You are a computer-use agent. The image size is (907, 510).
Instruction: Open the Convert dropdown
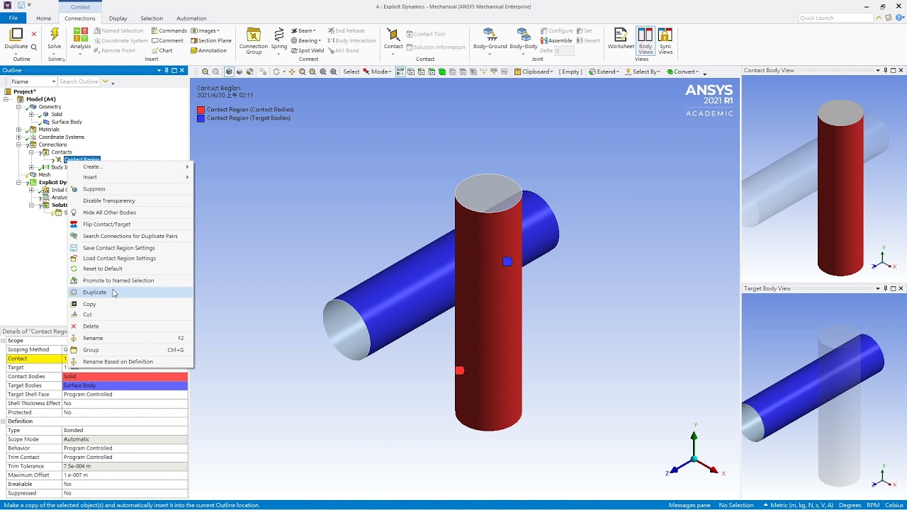pyautogui.click(x=683, y=72)
